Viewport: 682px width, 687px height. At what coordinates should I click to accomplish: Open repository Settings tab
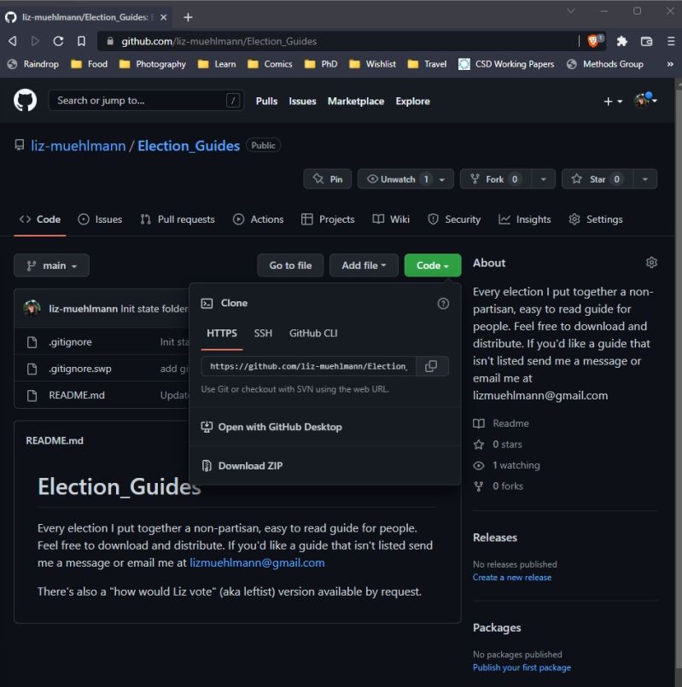[596, 219]
